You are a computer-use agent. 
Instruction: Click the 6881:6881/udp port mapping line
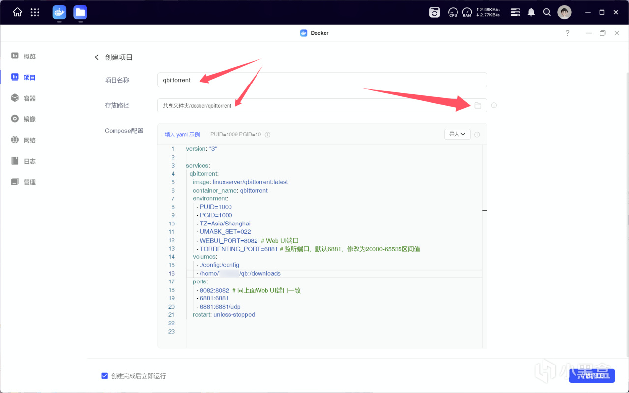pos(221,307)
